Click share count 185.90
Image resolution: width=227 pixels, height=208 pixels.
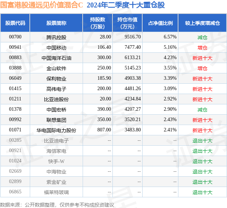click(104, 78)
